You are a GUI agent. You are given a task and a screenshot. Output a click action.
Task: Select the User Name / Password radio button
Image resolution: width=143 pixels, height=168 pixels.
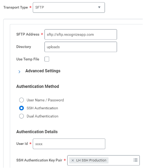click(x=21, y=100)
